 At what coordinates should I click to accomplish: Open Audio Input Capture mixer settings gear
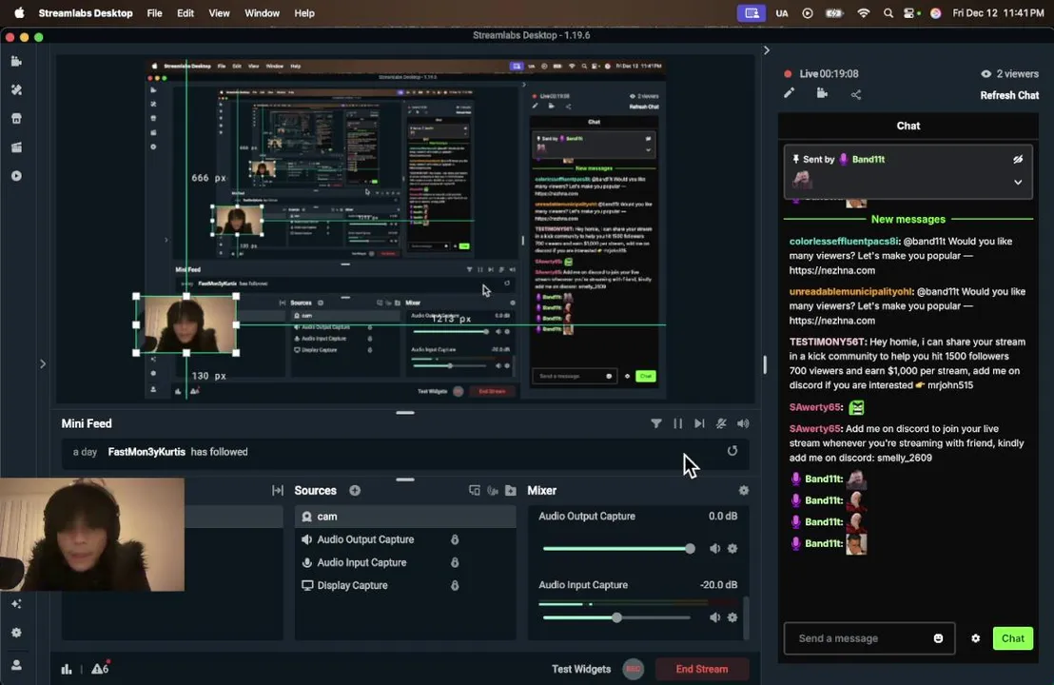point(732,617)
